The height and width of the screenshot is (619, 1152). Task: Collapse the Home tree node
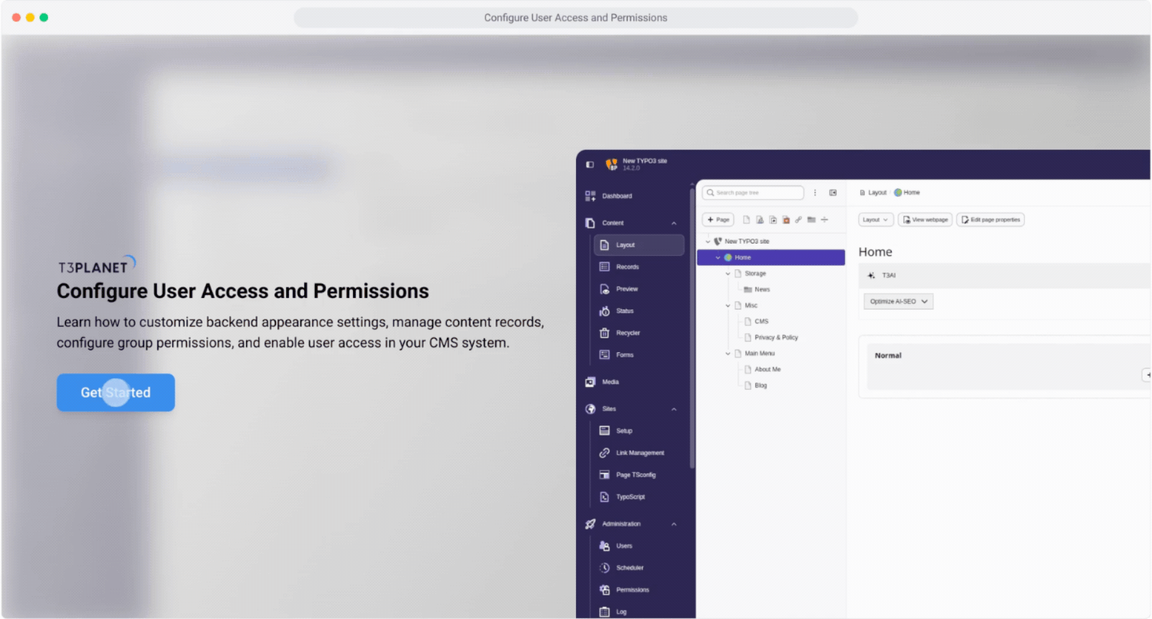tap(718, 258)
